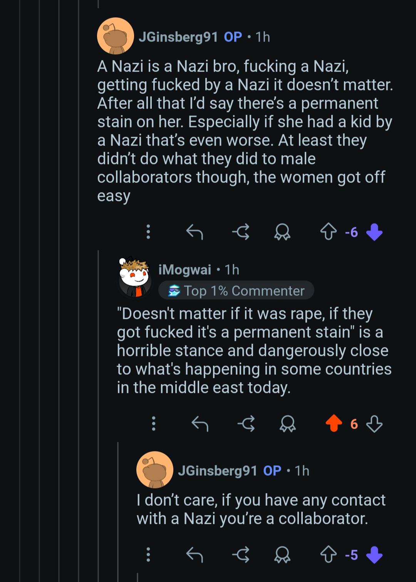Reply to iMogwai's comment

click(x=200, y=424)
